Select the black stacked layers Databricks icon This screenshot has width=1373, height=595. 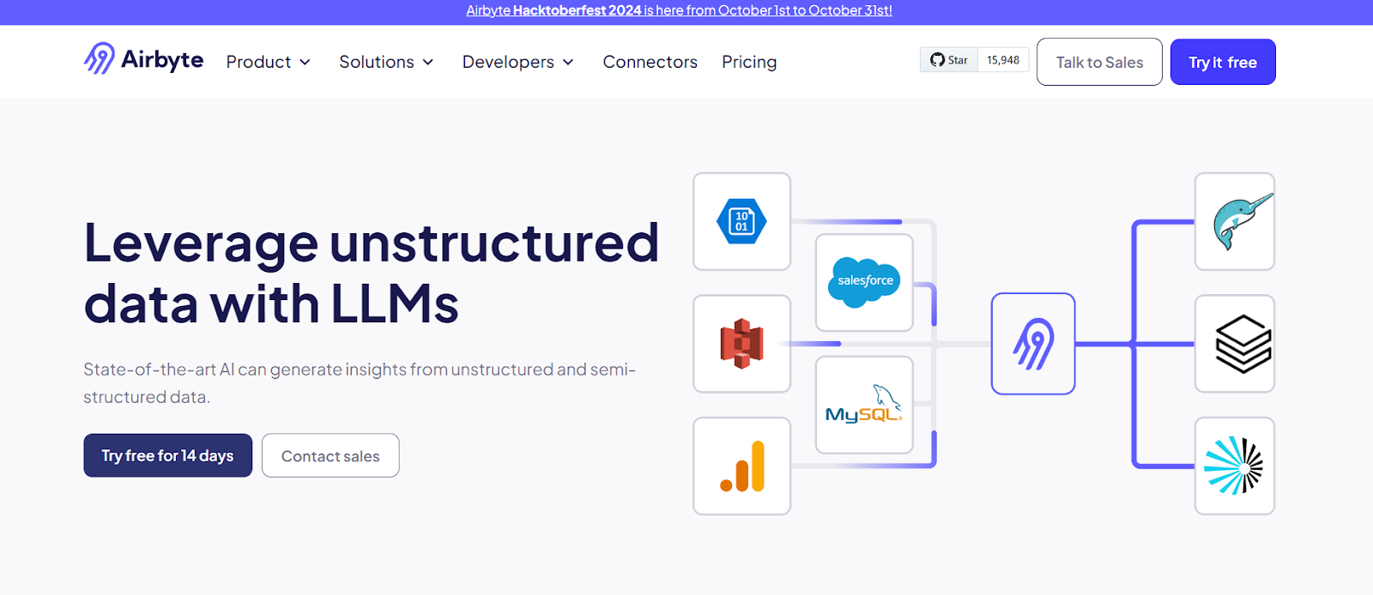click(1243, 344)
